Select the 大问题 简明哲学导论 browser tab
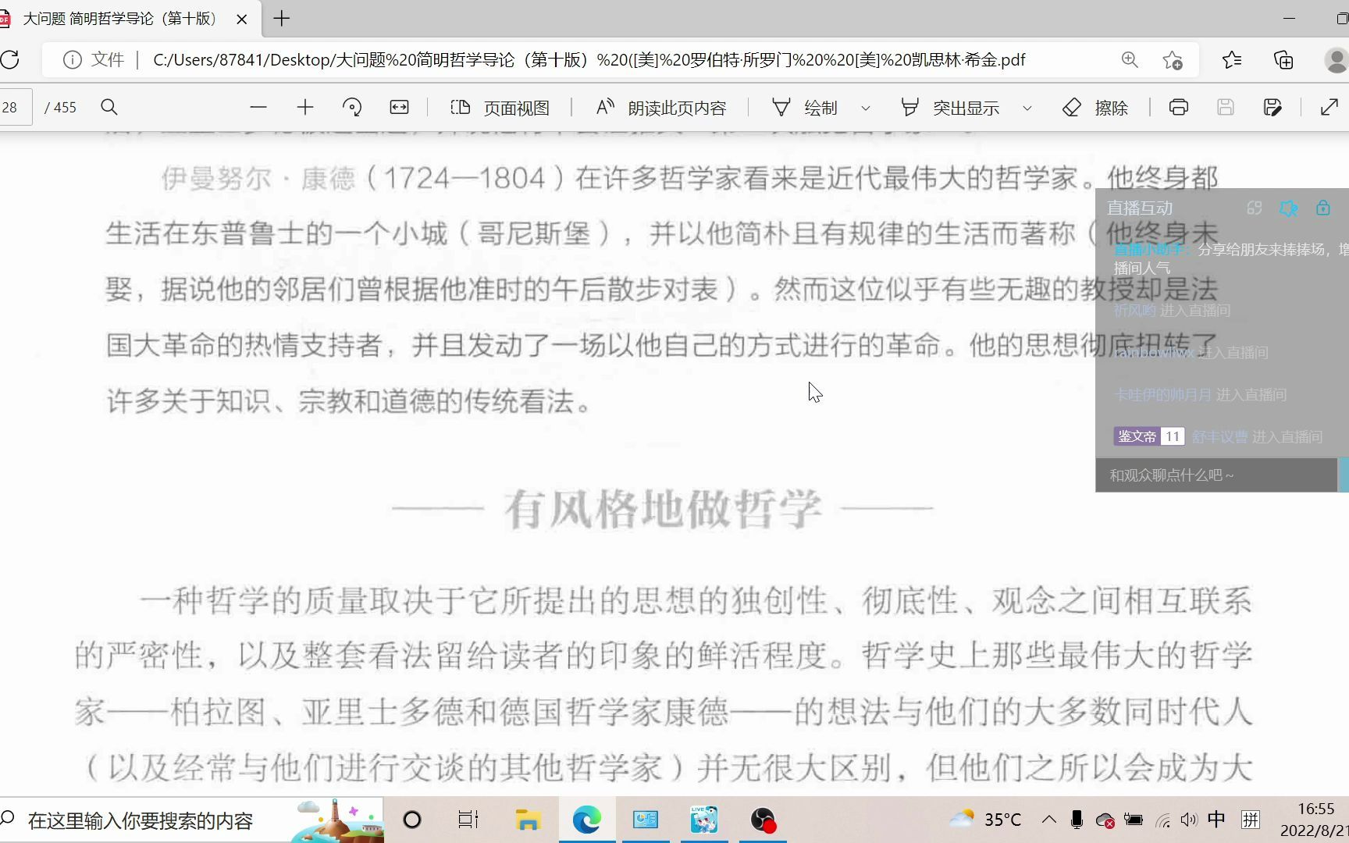Viewport: 1349px width, 843px height. pyautogui.click(x=121, y=19)
